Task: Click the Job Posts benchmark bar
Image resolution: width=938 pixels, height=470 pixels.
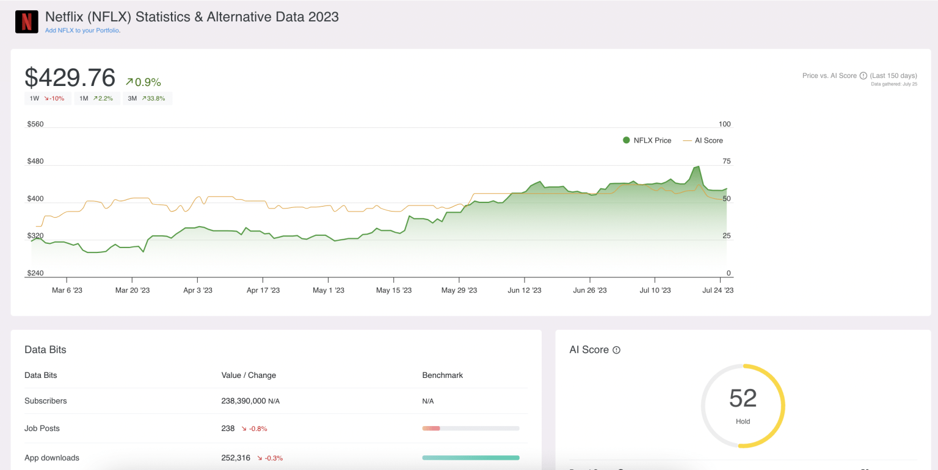Action: click(x=470, y=429)
